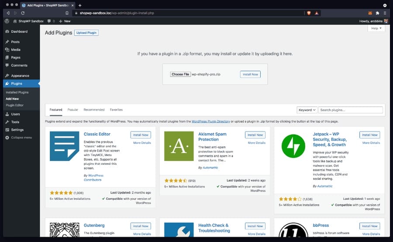This screenshot has height=242, width=393.
Task: Click the Classic Editor plugin thumbnail
Action: click(x=65, y=146)
